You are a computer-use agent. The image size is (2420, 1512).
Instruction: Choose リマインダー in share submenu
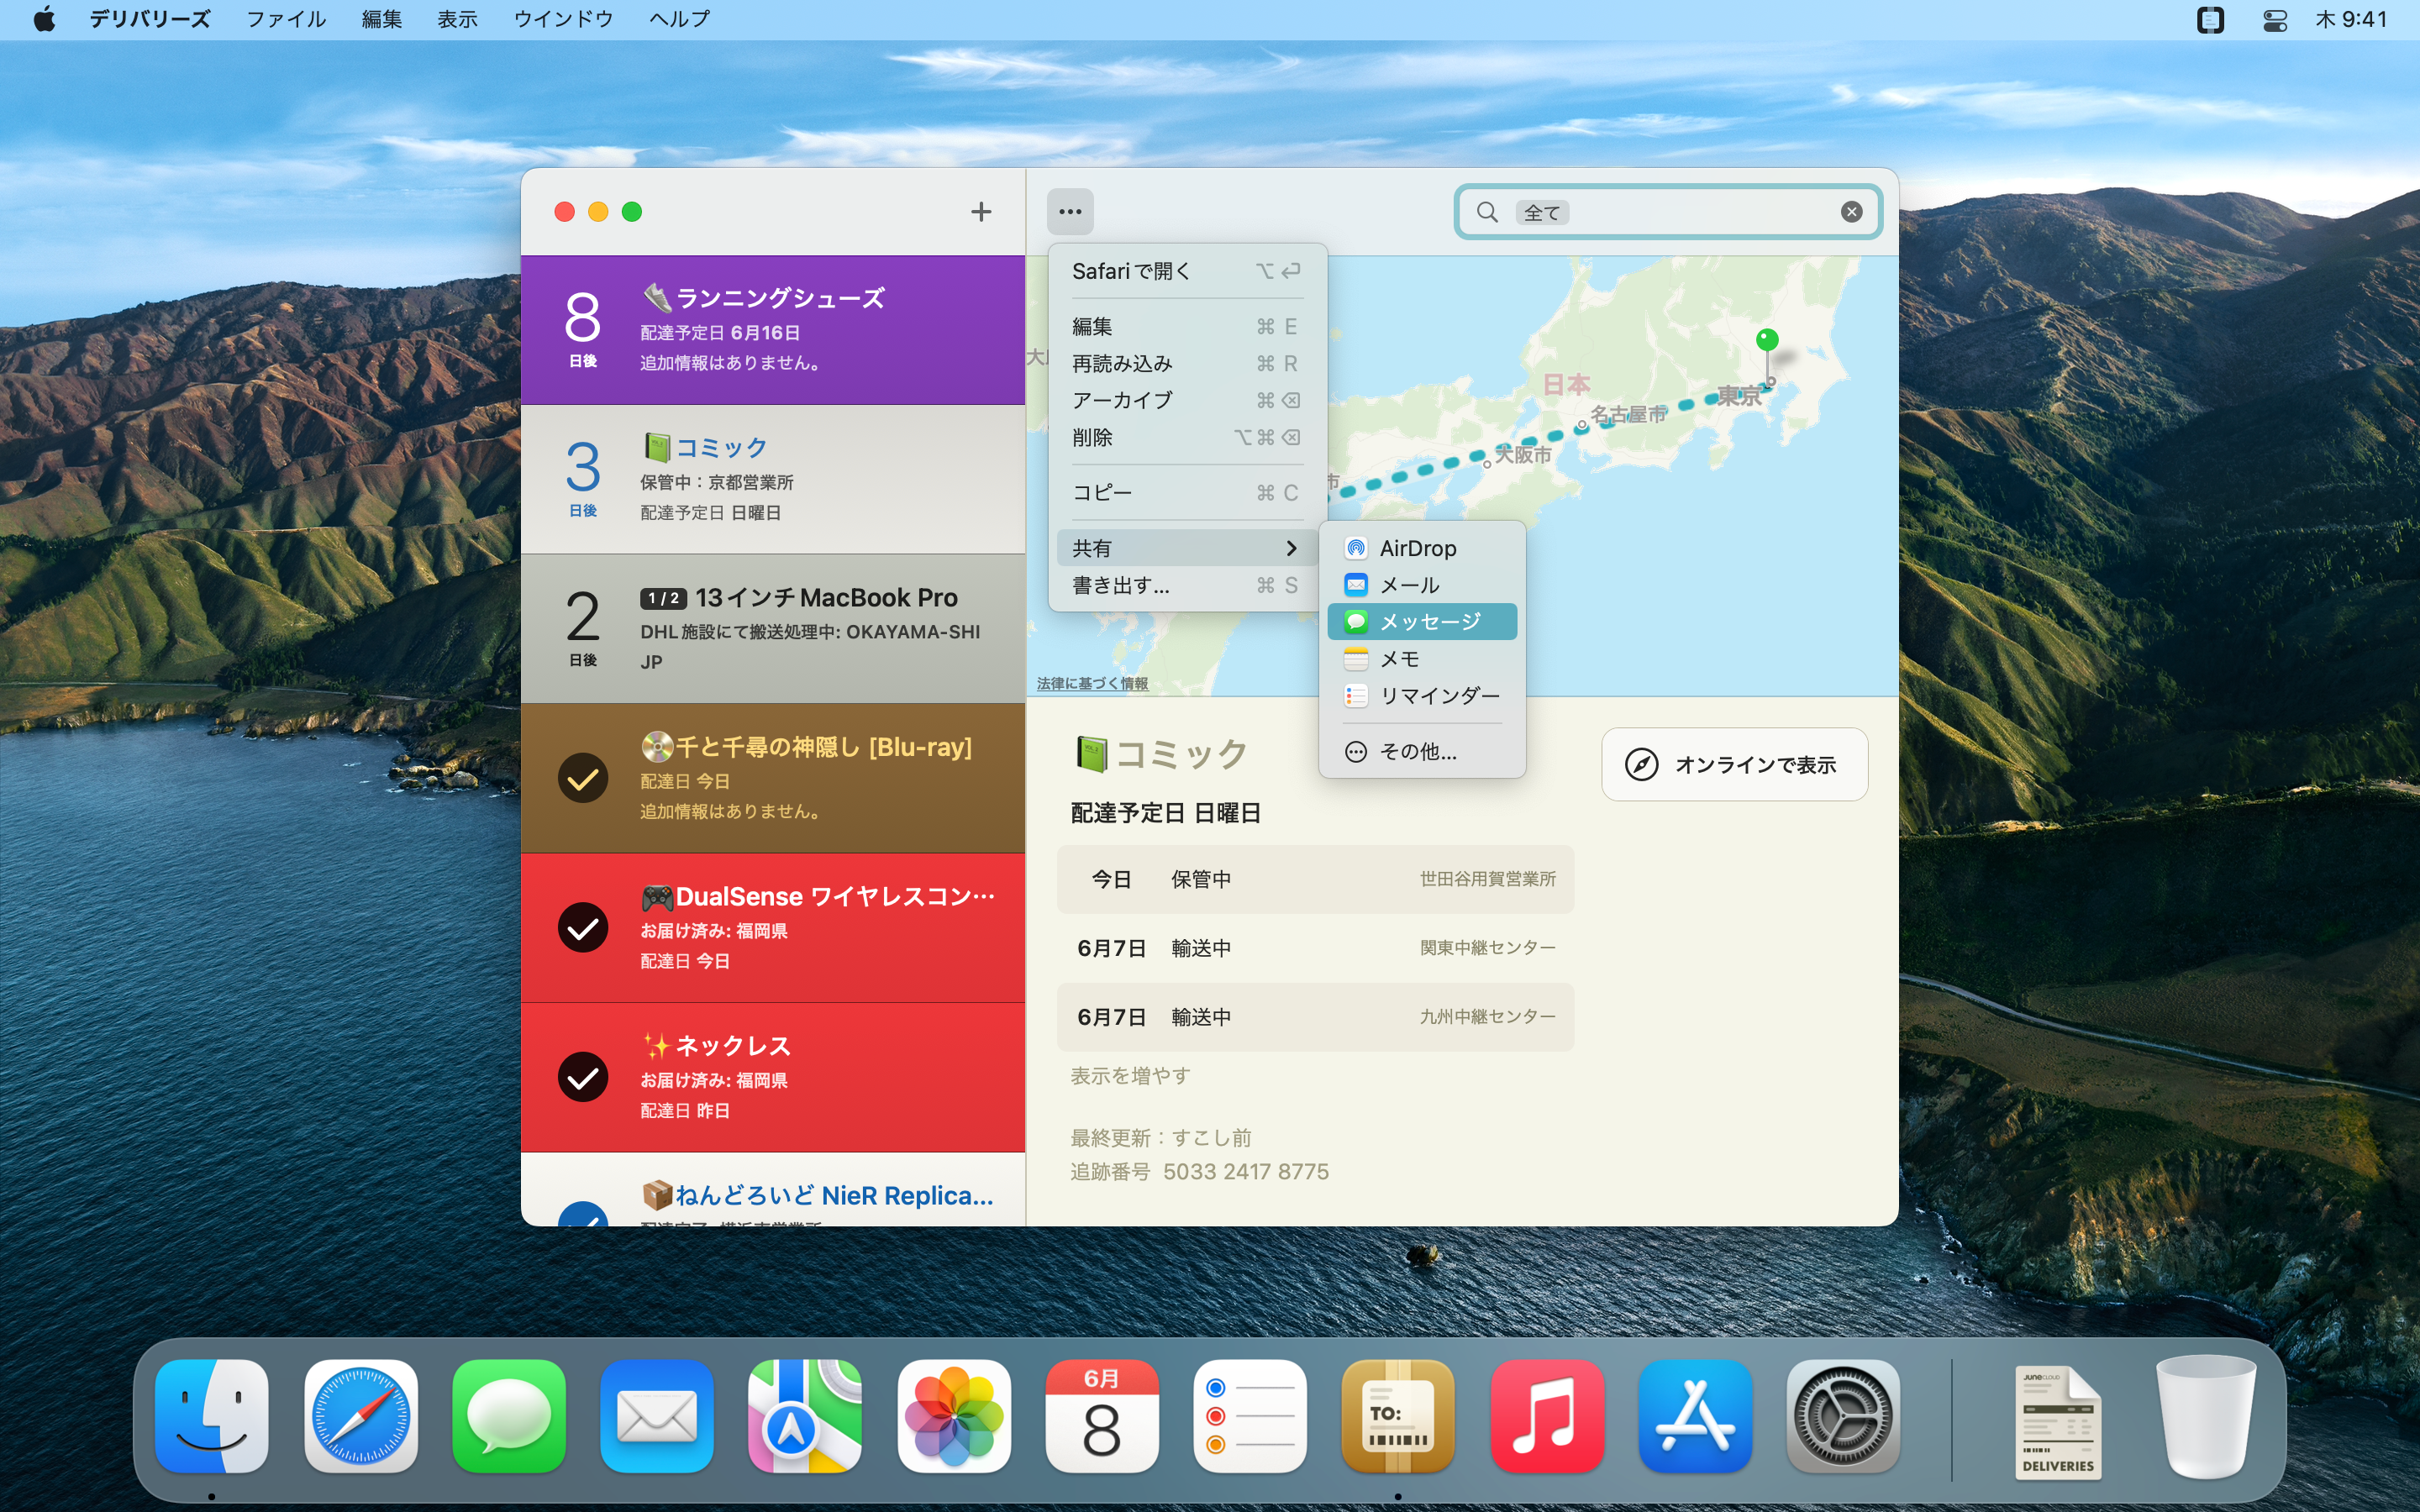coord(1422,695)
